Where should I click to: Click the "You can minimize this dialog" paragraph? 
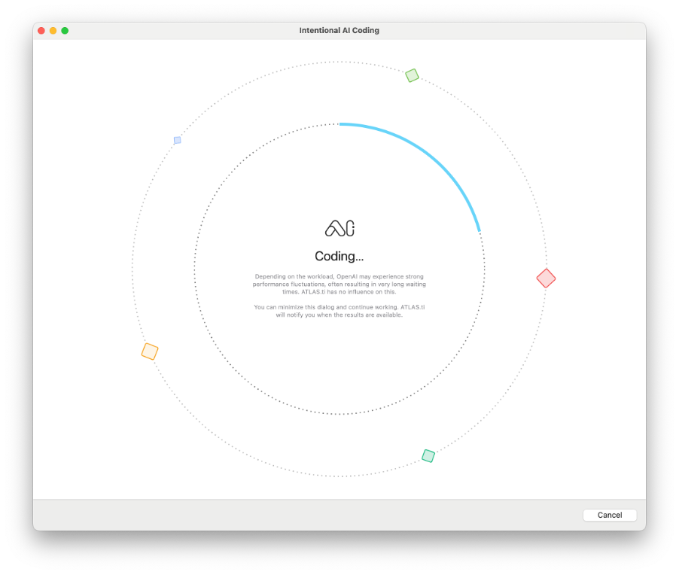[x=339, y=311]
